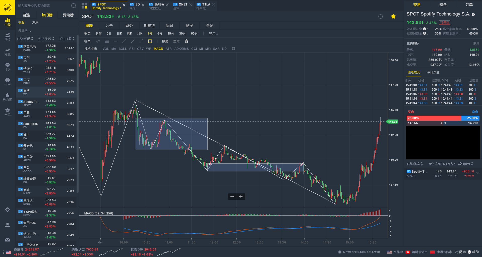Click the 可做空 shortable tag
The width and height of the screenshot is (482, 257).
(x=445, y=23)
